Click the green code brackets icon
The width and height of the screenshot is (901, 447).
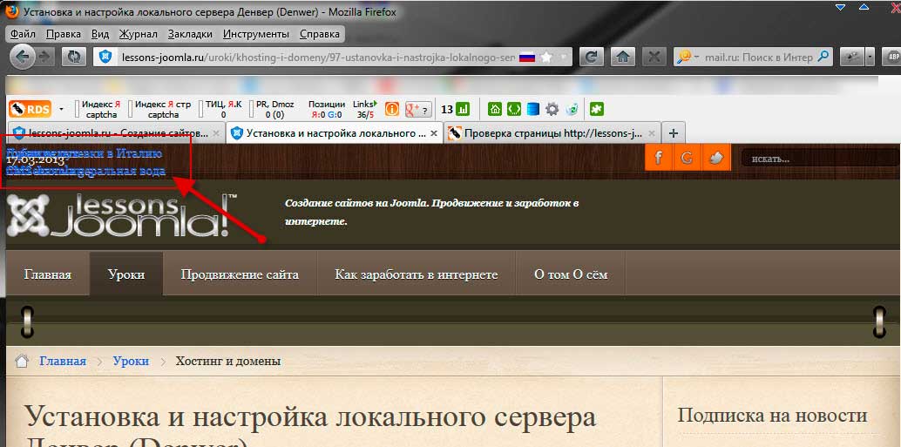pos(514,109)
